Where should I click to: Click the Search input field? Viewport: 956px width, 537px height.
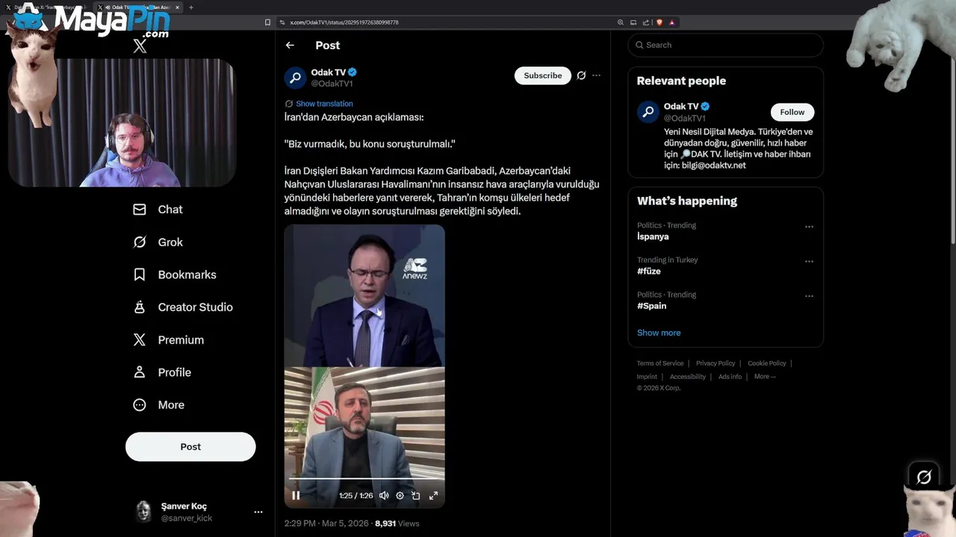coord(726,45)
